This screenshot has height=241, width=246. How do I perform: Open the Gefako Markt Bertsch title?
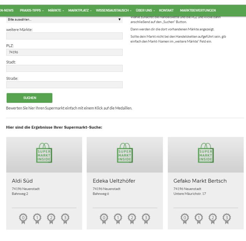pyautogui.click(x=200, y=181)
